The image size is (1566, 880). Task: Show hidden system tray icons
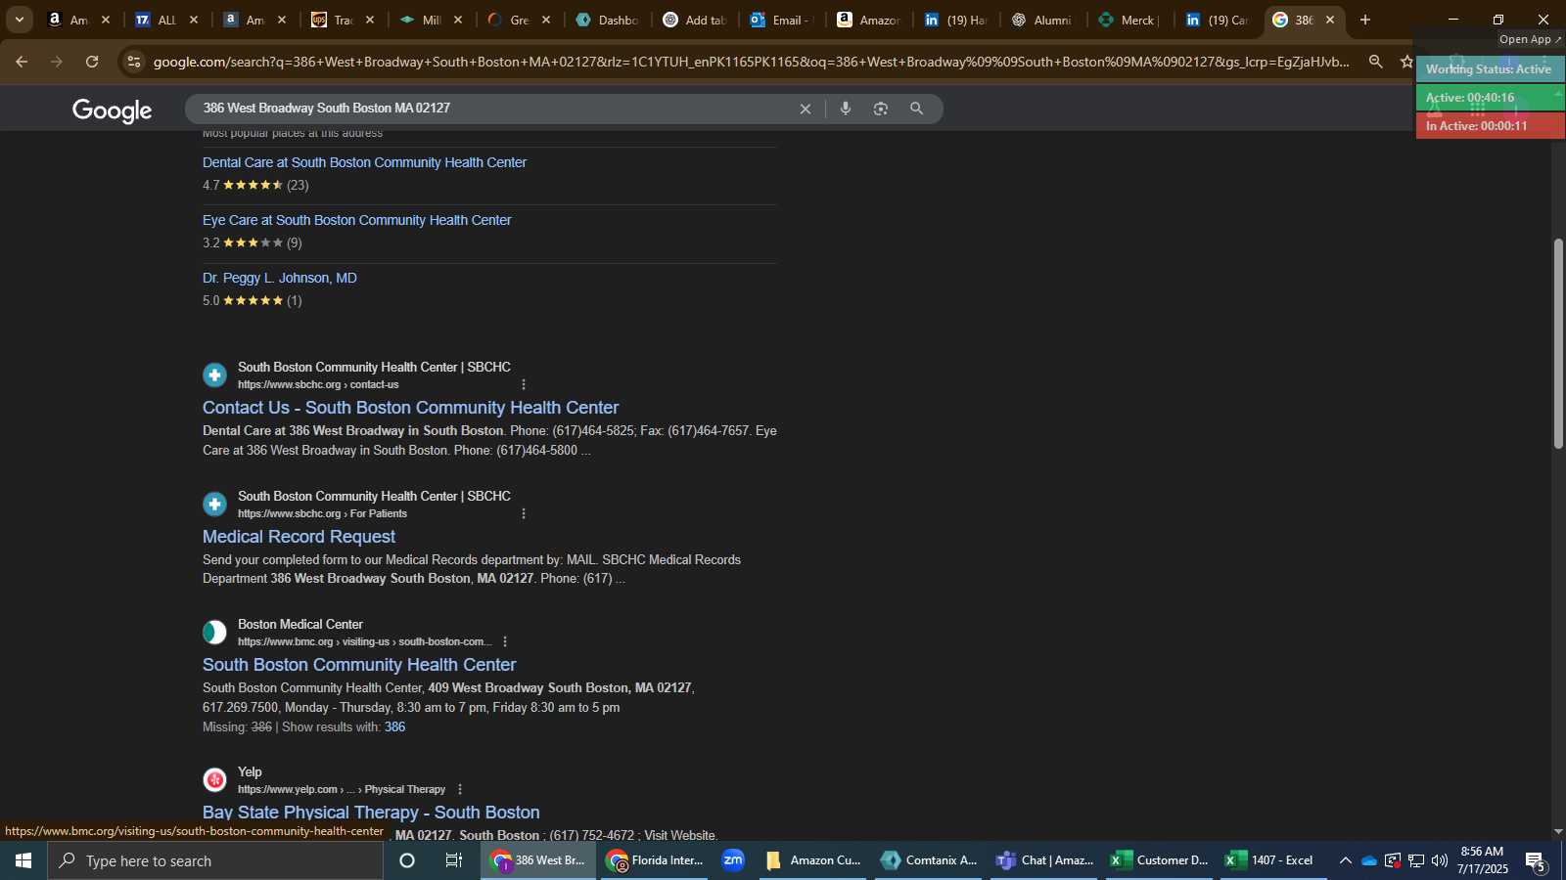1345,861
